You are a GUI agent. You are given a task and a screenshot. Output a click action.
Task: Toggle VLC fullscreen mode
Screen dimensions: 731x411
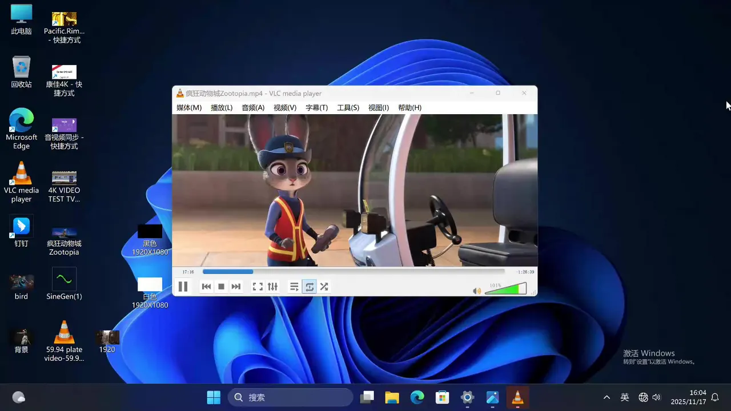click(258, 287)
